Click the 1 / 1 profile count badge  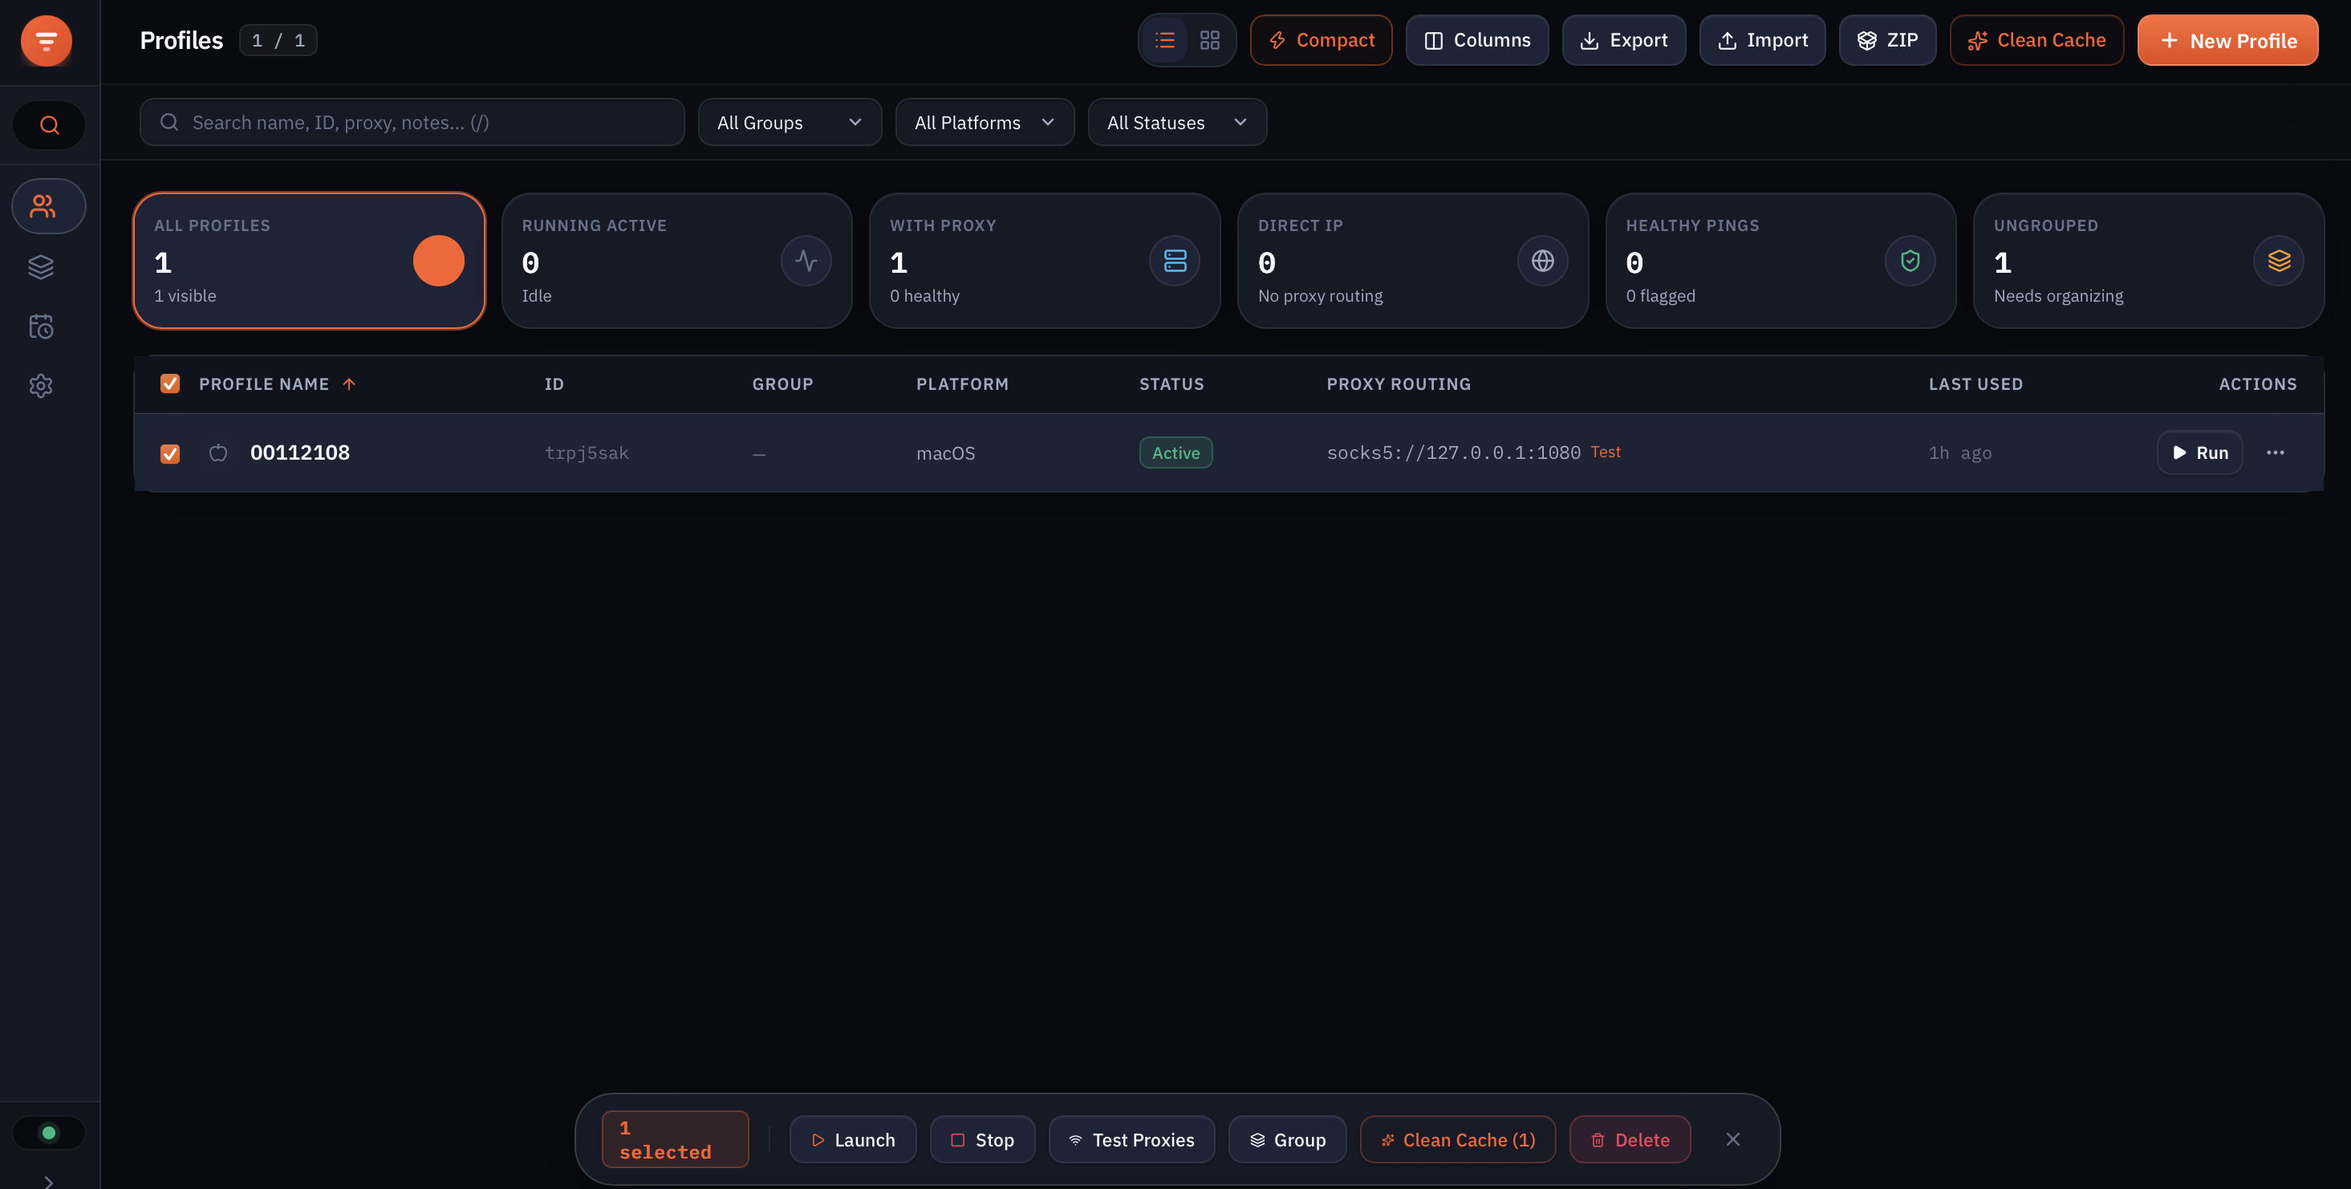(x=278, y=40)
